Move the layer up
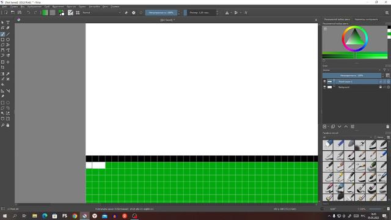This screenshot has height=220, width=391. 346,127
